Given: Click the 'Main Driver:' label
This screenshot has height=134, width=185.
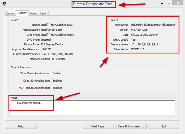Looking at the screenshot, I should 122,25.
